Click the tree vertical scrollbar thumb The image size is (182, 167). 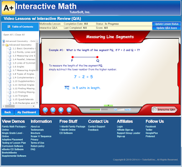(x=37, y=57)
